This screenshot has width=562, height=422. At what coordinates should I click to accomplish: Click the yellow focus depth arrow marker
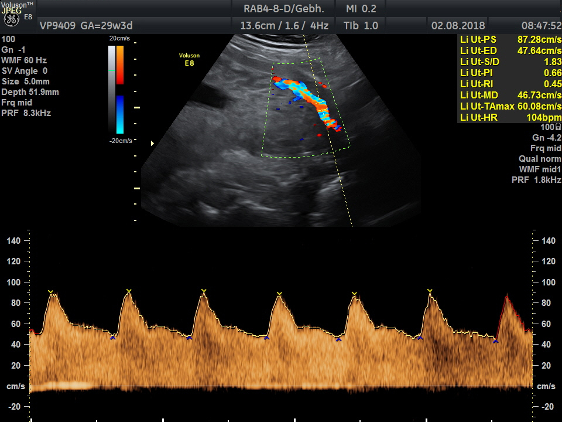152,143
